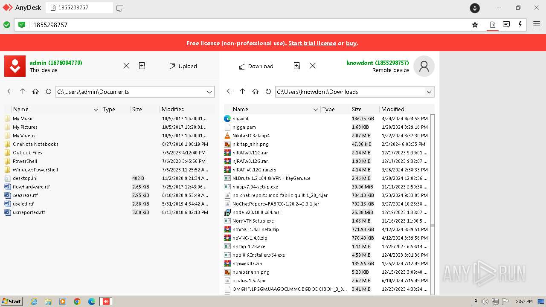Select npcap-1.78.exe in remote pane
546x307 pixels.
pyautogui.click(x=249, y=246)
